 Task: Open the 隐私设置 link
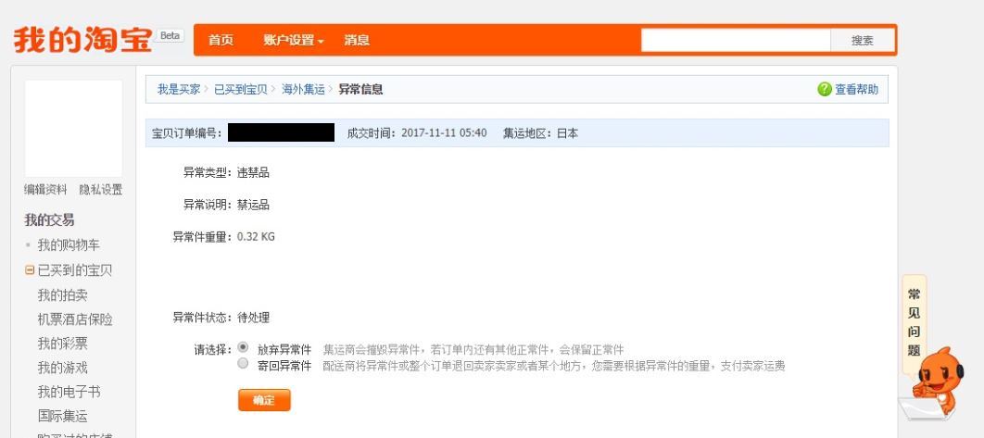(x=101, y=190)
